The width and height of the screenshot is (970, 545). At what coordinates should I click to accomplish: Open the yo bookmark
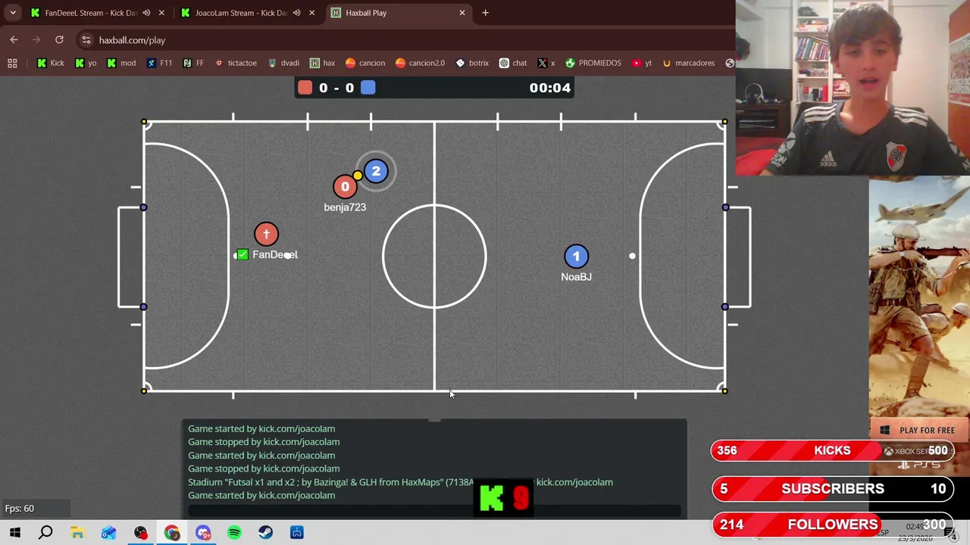85,63
